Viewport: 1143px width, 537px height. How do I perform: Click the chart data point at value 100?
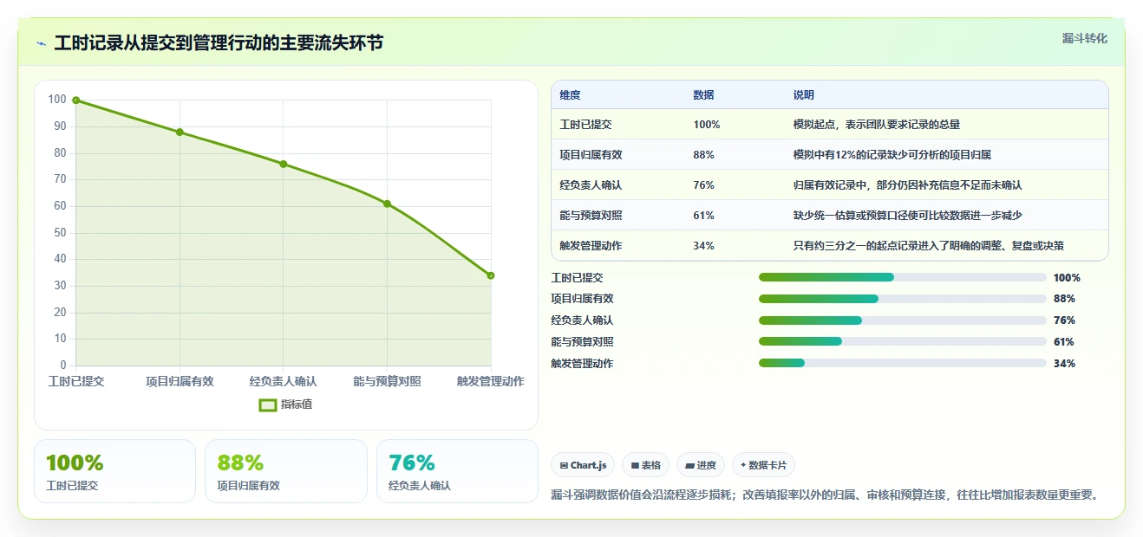(76, 100)
